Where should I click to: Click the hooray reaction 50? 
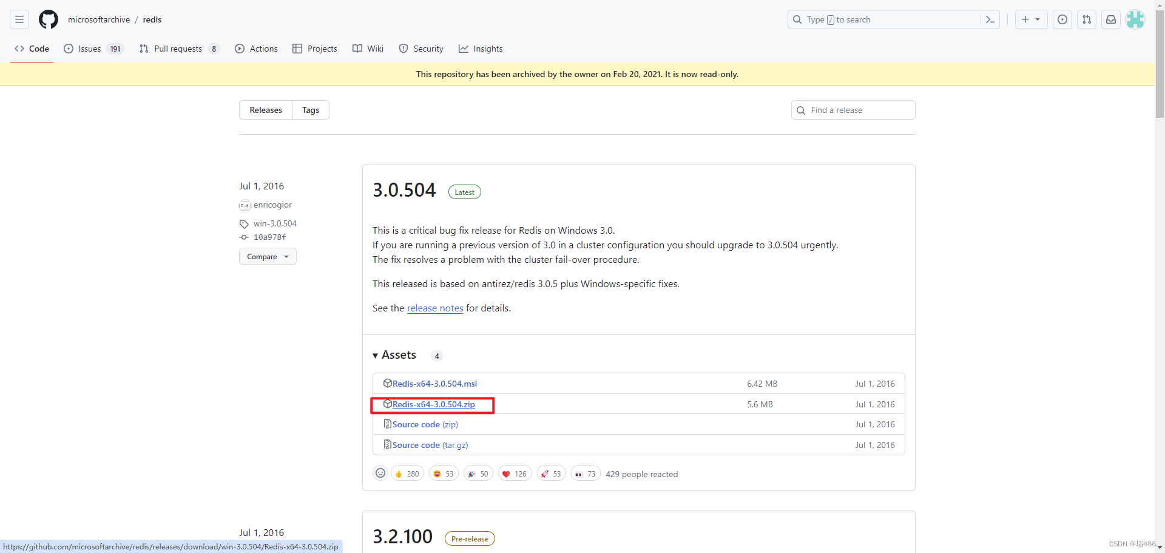(x=478, y=473)
